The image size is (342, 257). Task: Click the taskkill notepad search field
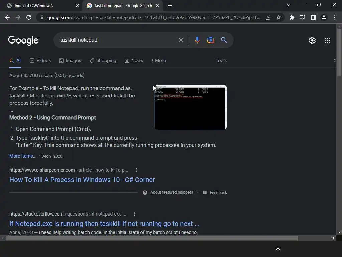[x=118, y=40]
